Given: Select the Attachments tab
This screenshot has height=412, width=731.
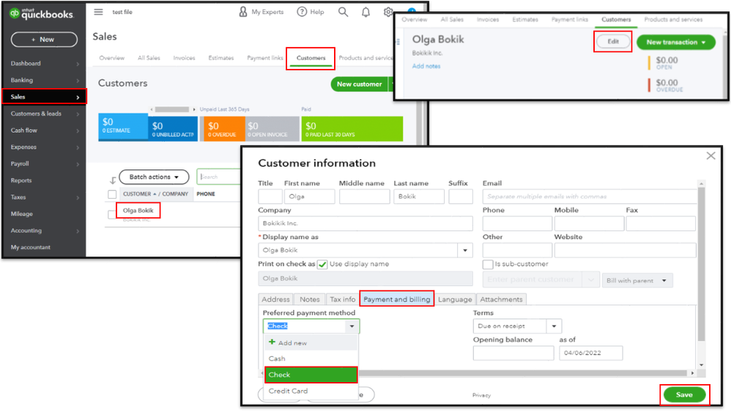Looking at the screenshot, I should (501, 299).
